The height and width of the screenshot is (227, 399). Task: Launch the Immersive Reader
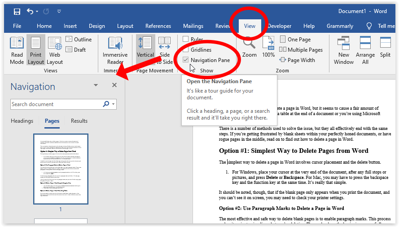coord(115,50)
